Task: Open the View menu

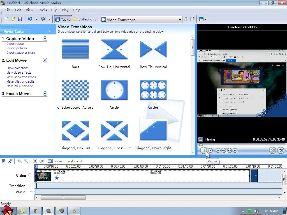Action: click(x=29, y=10)
